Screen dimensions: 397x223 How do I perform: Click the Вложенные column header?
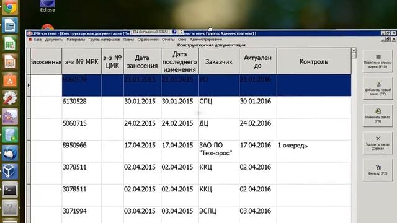coord(46,62)
